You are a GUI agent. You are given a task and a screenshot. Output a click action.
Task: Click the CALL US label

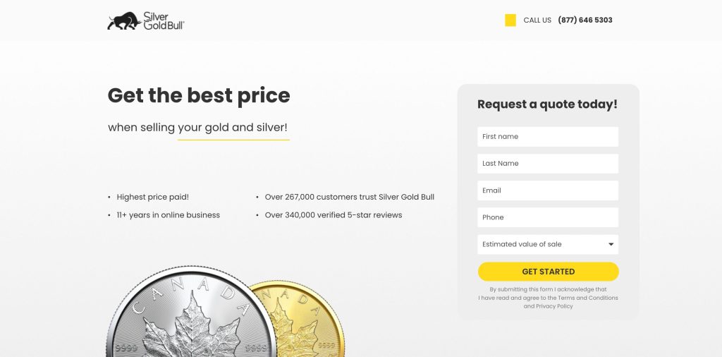537,20
